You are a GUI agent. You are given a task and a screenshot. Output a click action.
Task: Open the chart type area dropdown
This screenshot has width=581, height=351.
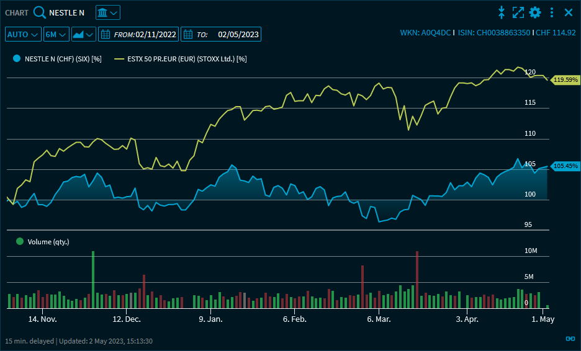[x=84, y=34]
